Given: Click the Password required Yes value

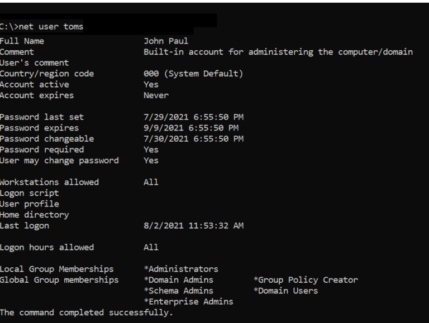Looking at the screenshot, I should 151,150.
